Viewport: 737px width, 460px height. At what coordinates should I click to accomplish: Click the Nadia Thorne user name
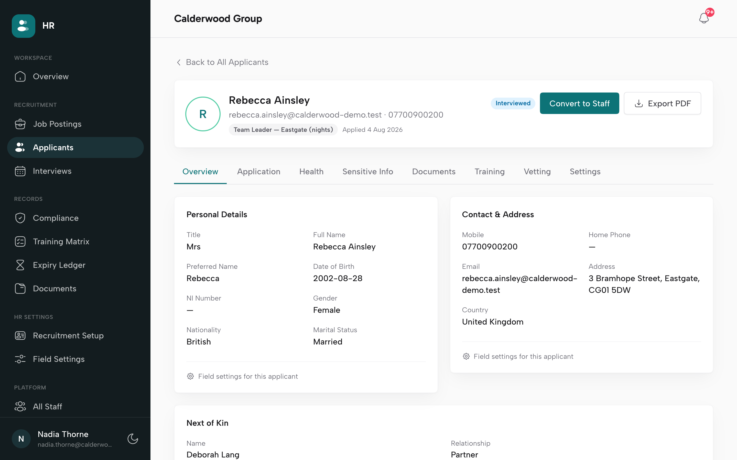point(63,434)
